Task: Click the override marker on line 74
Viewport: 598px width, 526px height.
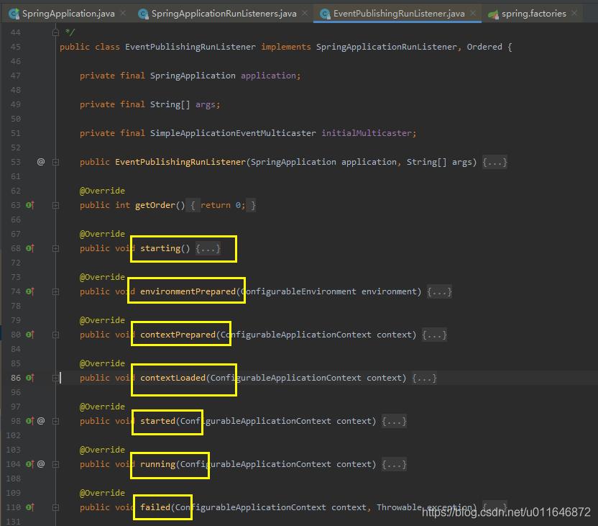Action: coord(29,291)
